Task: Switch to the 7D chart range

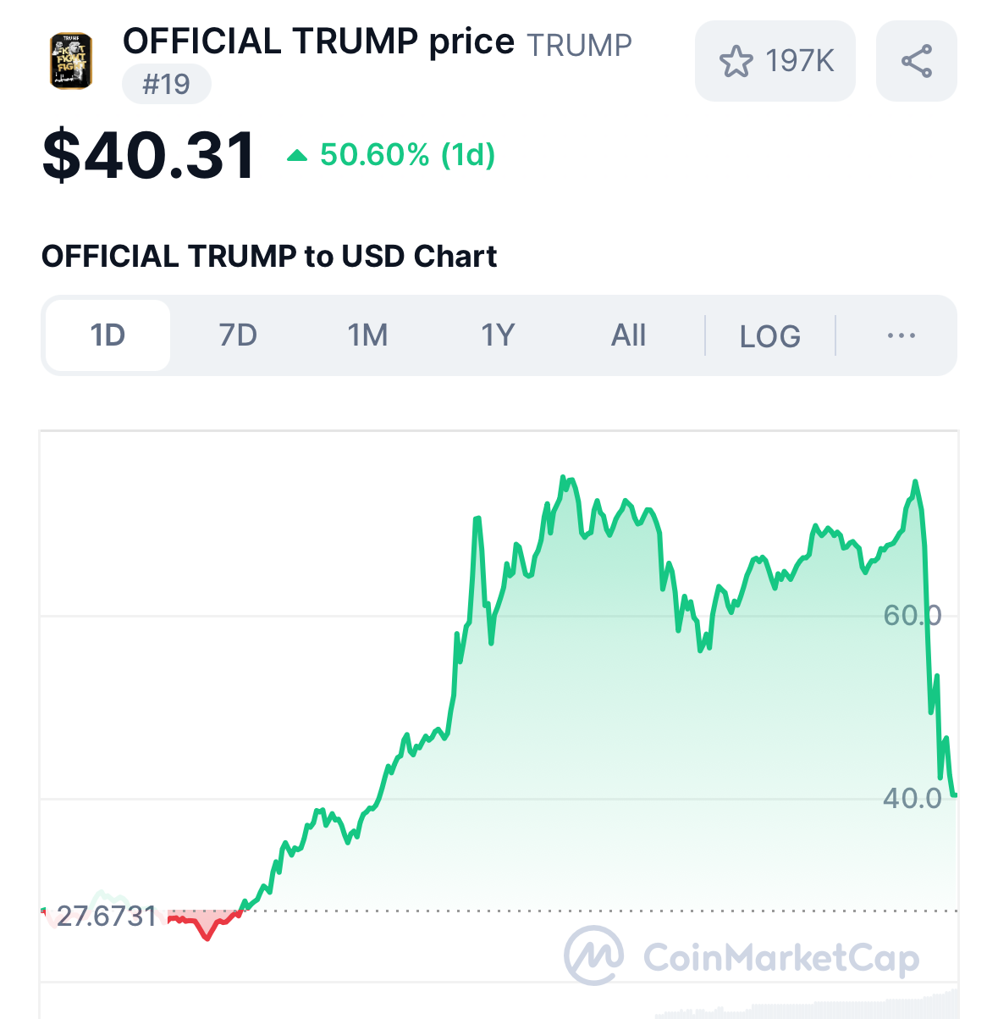Action: click(x=238, y=335)
